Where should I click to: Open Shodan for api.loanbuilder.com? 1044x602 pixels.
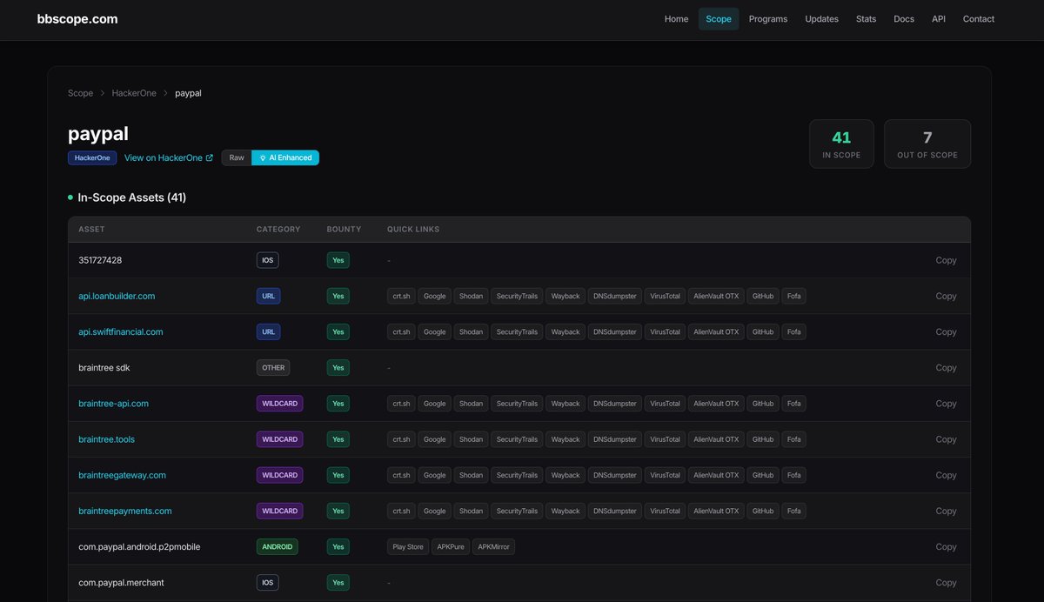[471, 296]
